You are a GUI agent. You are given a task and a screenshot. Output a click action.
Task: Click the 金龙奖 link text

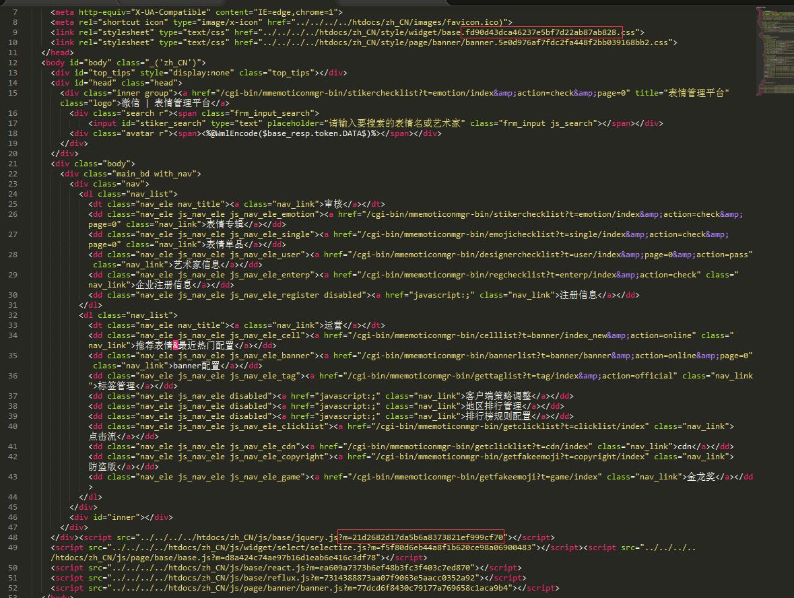[701, 477]
